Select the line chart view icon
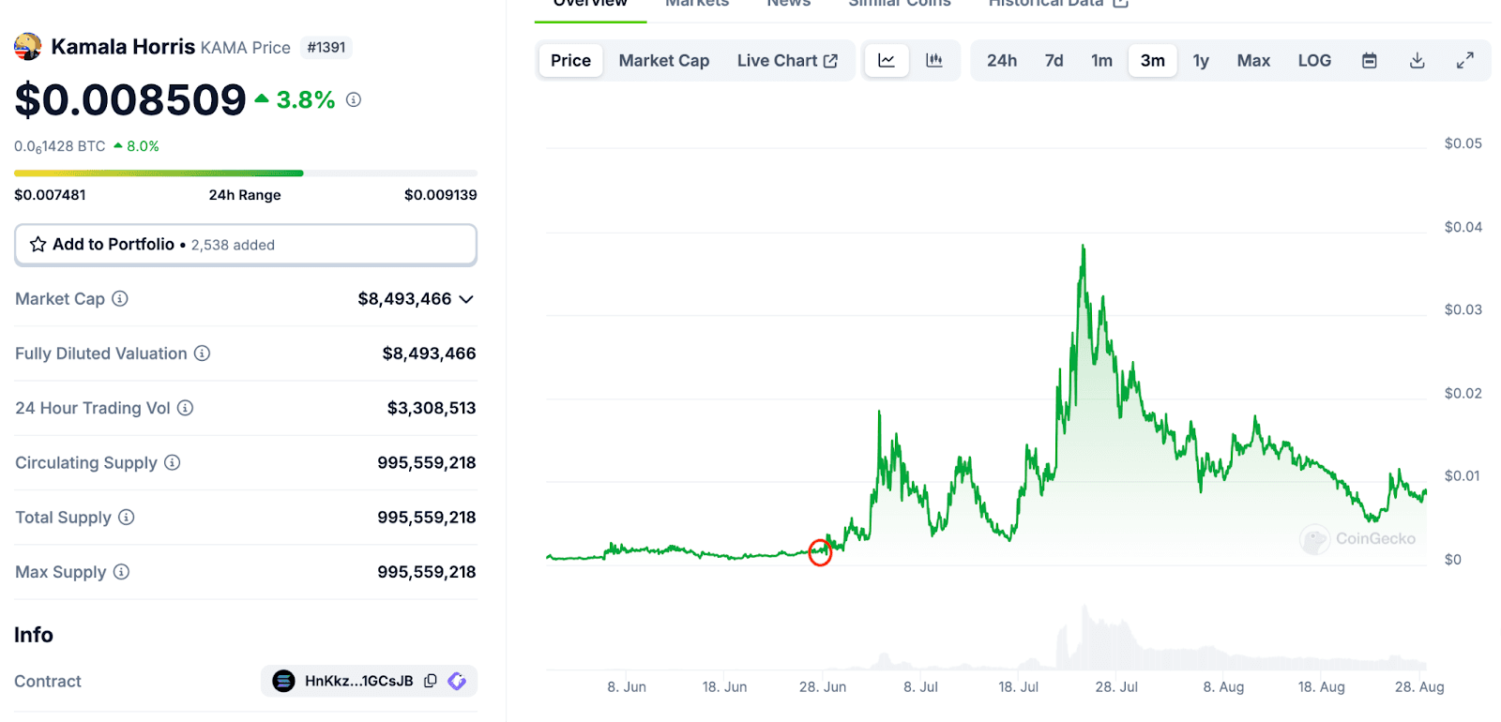Screen dimensions: 1501x722 [x=886, y=59]
